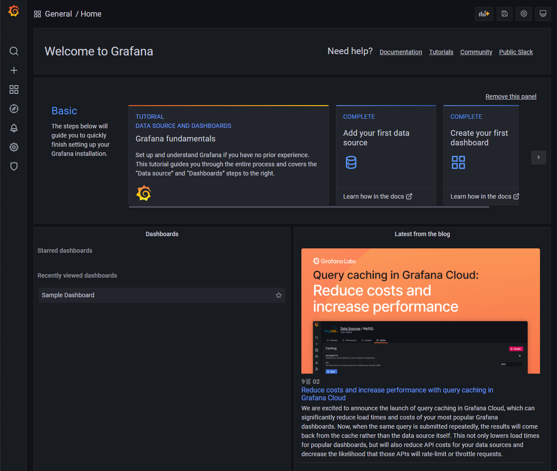Open the Add your first data source card
Image resolution: width=557 pixels, height=471 pixels.
point(386,147)
